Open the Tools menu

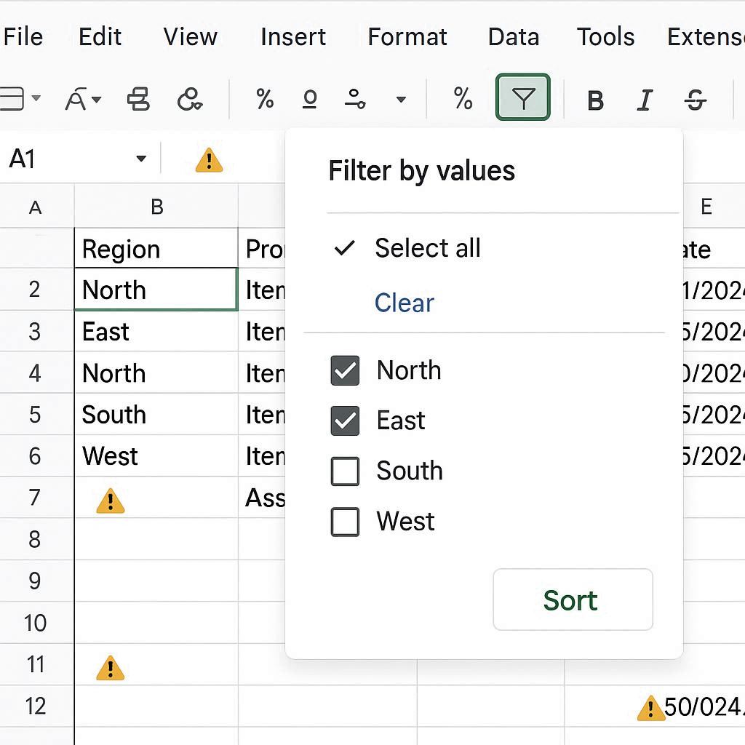point(605,37)
